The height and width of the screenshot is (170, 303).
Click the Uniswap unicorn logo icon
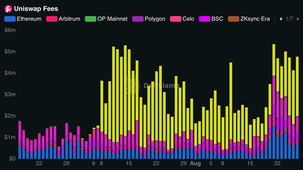[8, 9]
